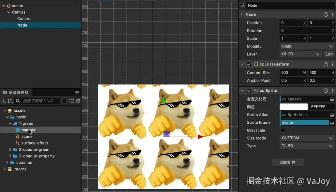This screenshot has height=192, width=336.
Task: Open help for cc.Sprite component
Action: click(x=326, y=91)
